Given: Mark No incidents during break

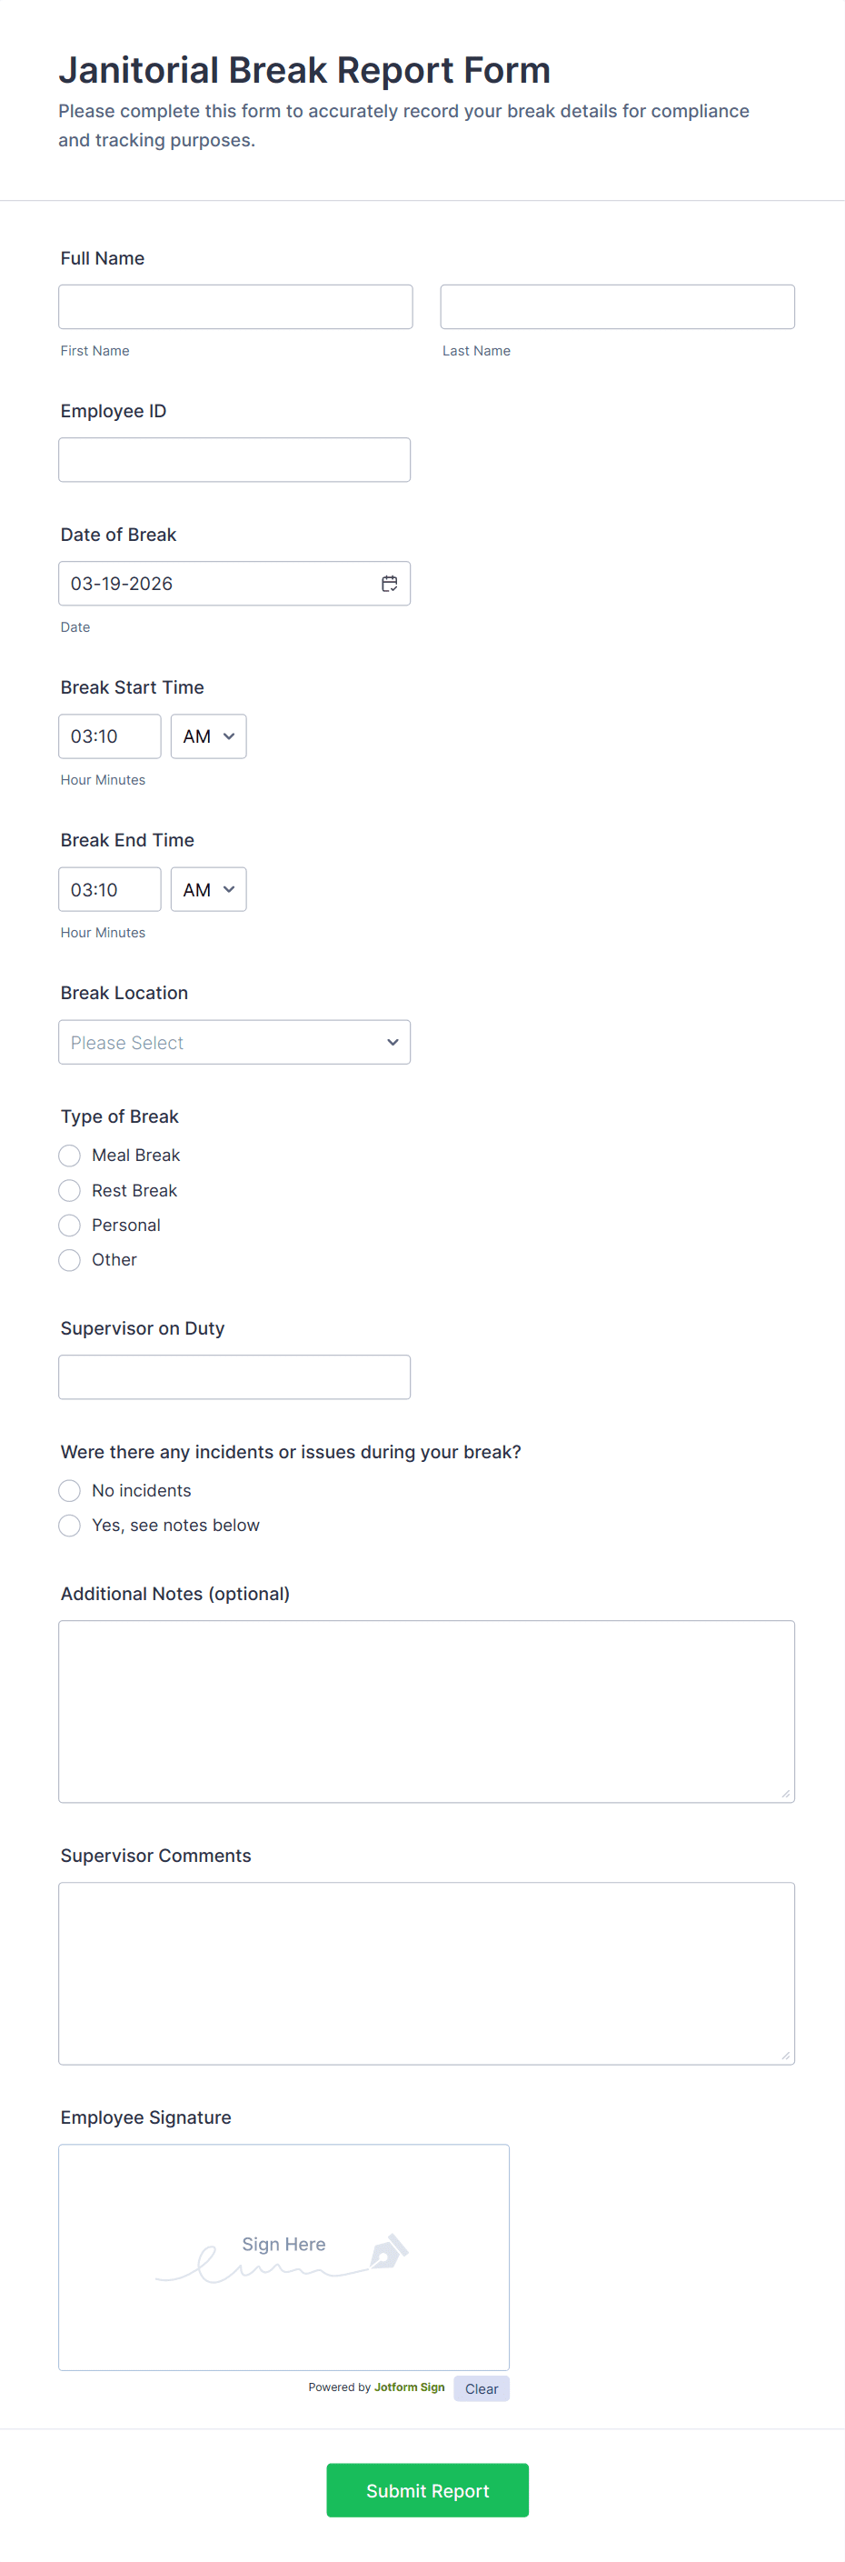Looking at the screenshot, I should pyautogui.click(x=68, y=1490).
